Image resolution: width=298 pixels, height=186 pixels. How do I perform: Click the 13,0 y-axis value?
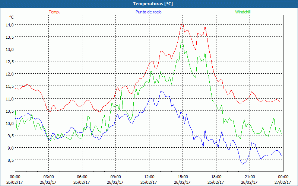point(10,49)
